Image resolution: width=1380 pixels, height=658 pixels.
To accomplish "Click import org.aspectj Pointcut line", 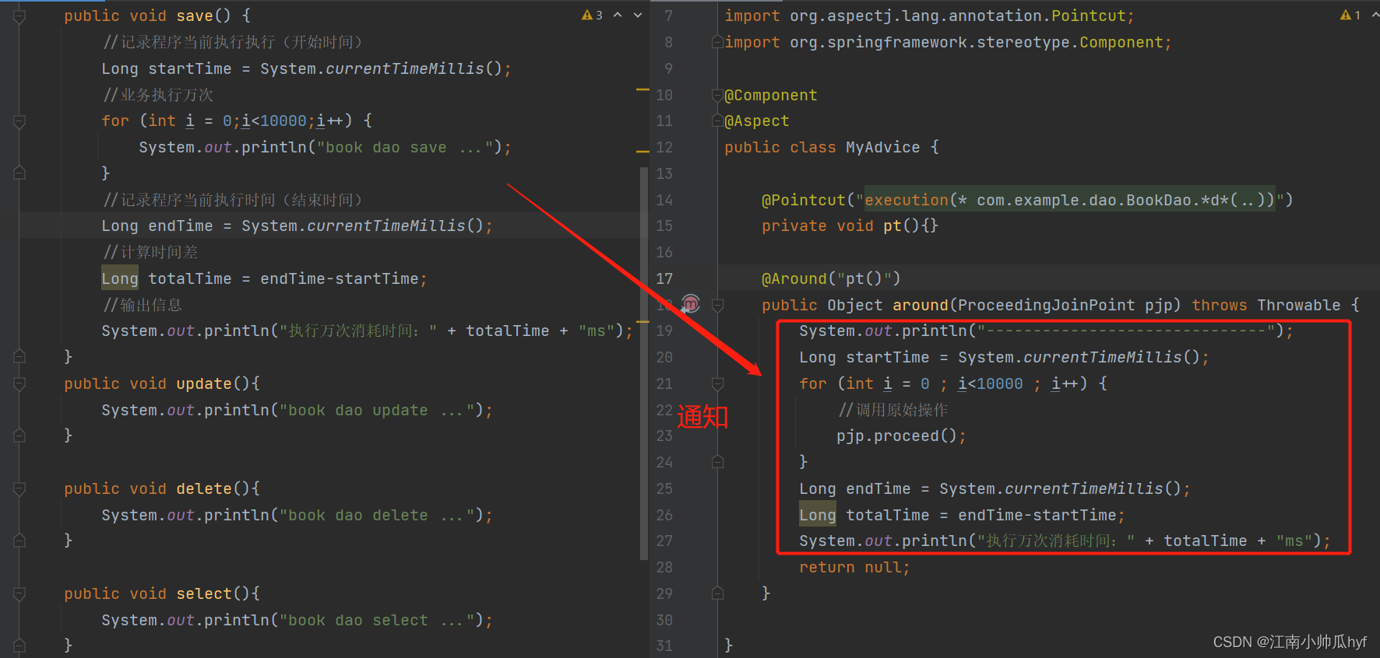I will (929, 16).
